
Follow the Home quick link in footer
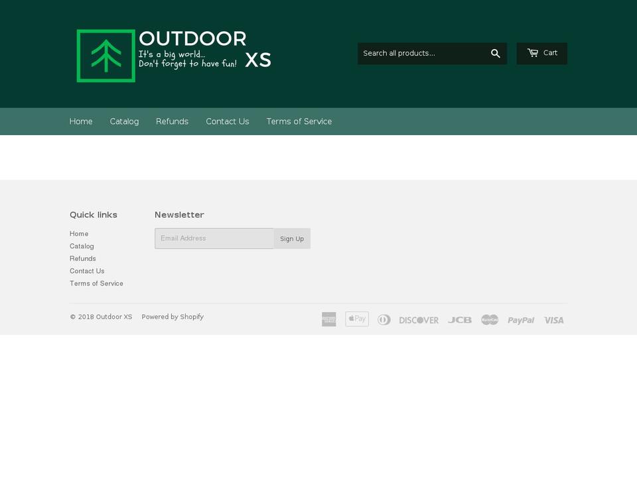(x=79, y=234)
